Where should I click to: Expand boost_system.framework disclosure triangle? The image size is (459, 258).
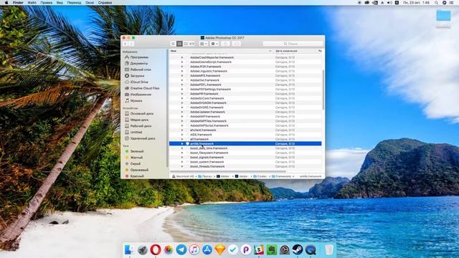click(181, 162)
